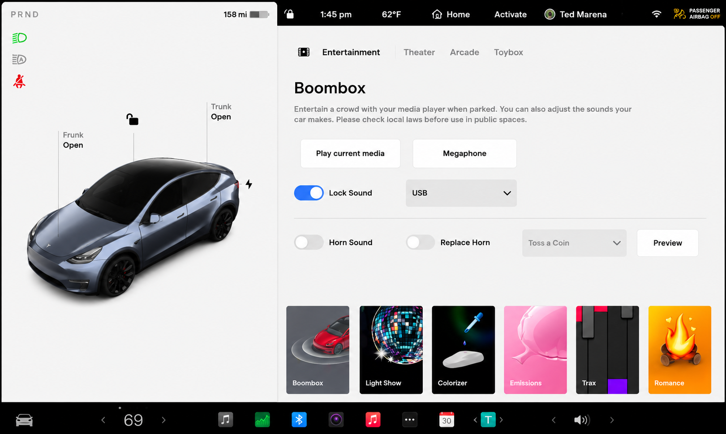
Task: Open car controls from bottom bar car icon
Action: [24, 420]
